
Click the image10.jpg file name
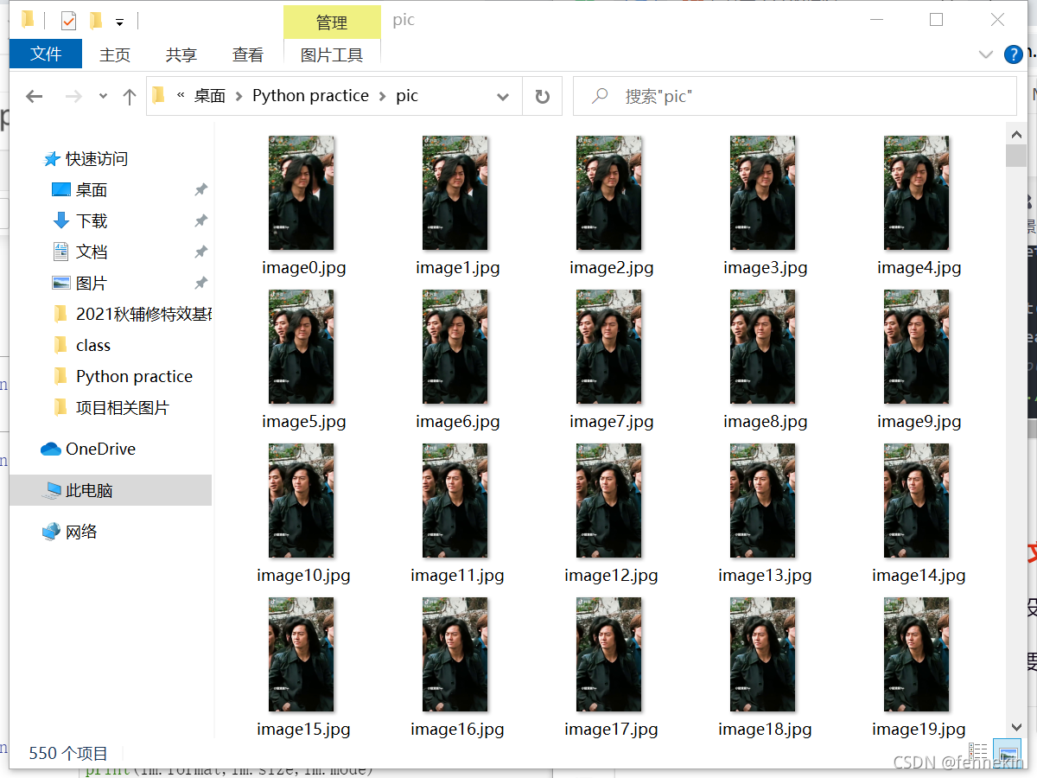coord(303,576)
